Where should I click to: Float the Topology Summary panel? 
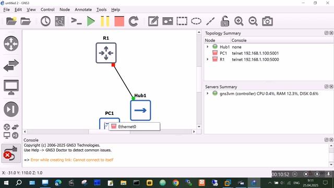pyautogui.click(x=326, y=33)
